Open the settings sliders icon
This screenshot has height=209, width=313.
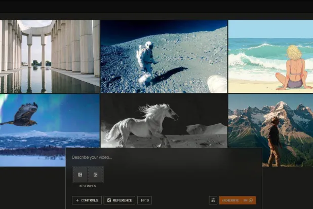[x=213, y=200]
